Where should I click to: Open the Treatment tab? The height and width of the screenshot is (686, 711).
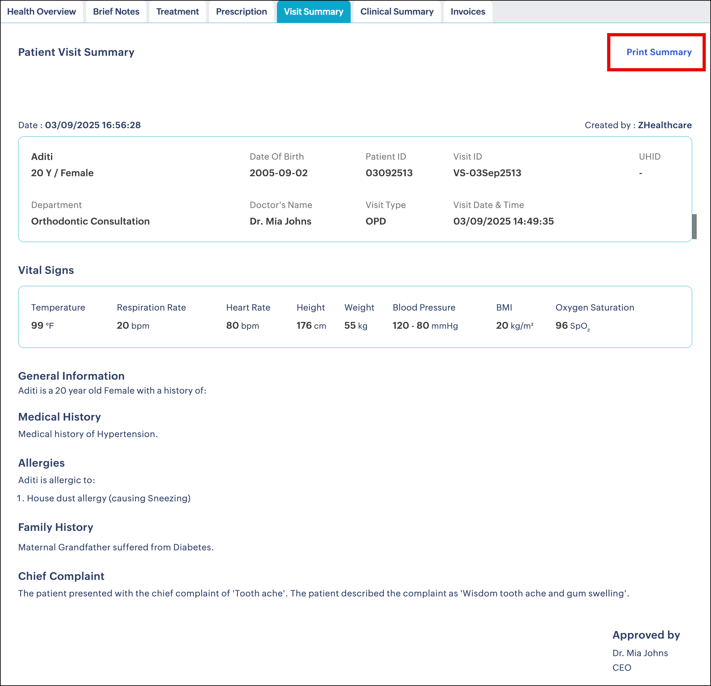(177, 12)
